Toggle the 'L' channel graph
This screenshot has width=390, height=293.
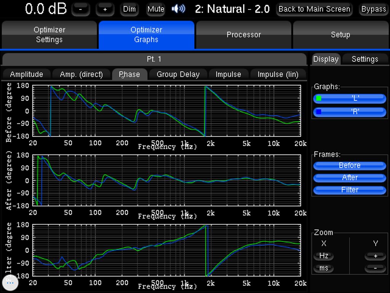[350, 98]
